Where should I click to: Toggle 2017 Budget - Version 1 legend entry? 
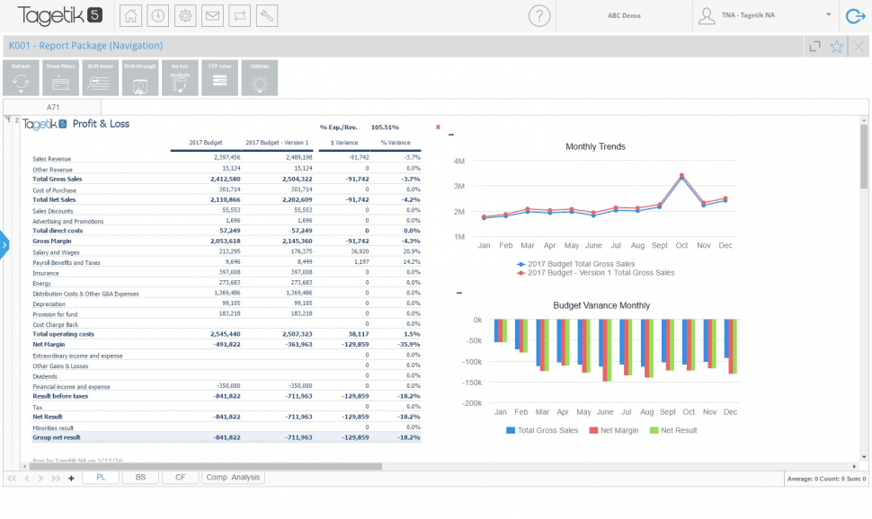point(596,273)
